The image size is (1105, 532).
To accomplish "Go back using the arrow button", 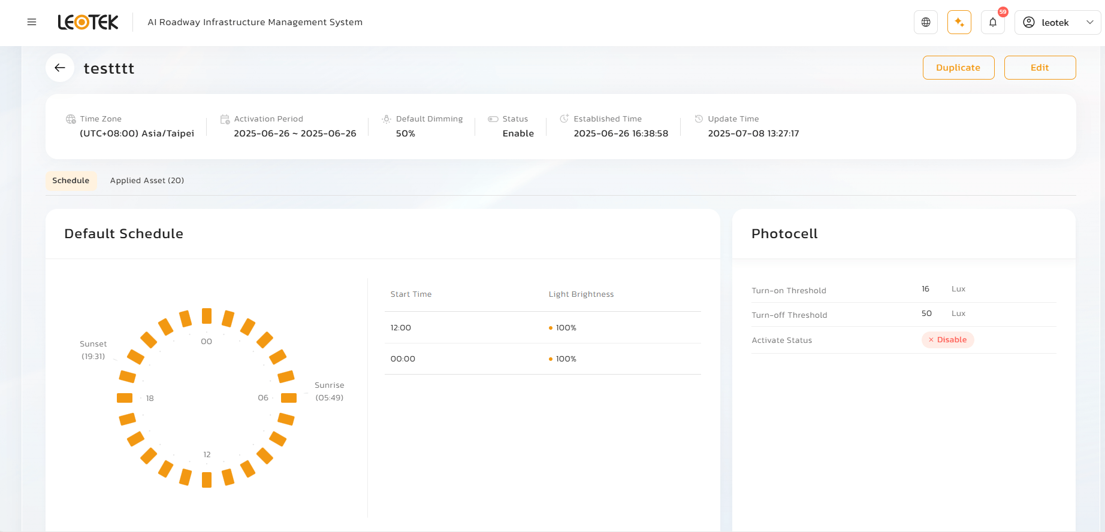I will point(60,68).
